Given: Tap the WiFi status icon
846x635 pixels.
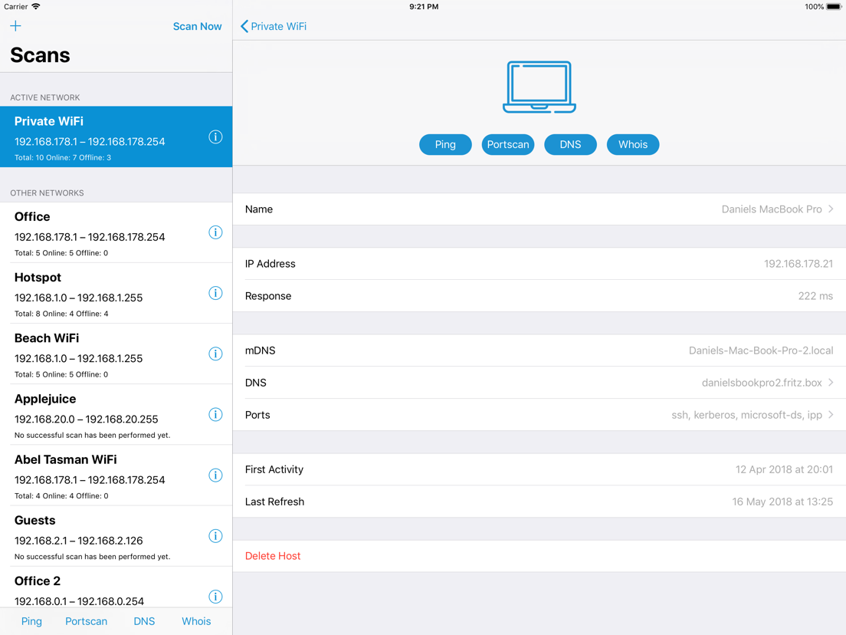Looking at the screenshot, I should click(35, 6).
